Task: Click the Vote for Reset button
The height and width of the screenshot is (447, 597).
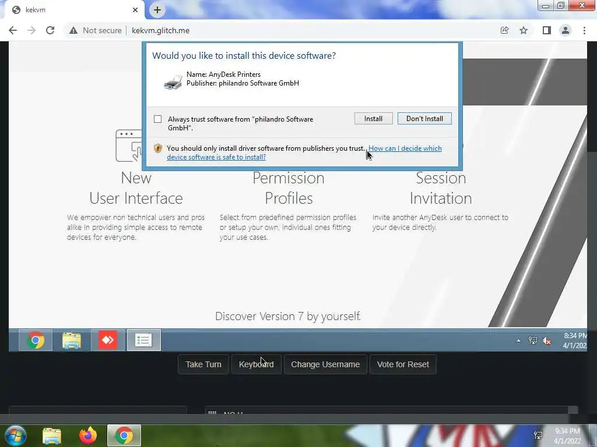Action: (x=403, y=364)
